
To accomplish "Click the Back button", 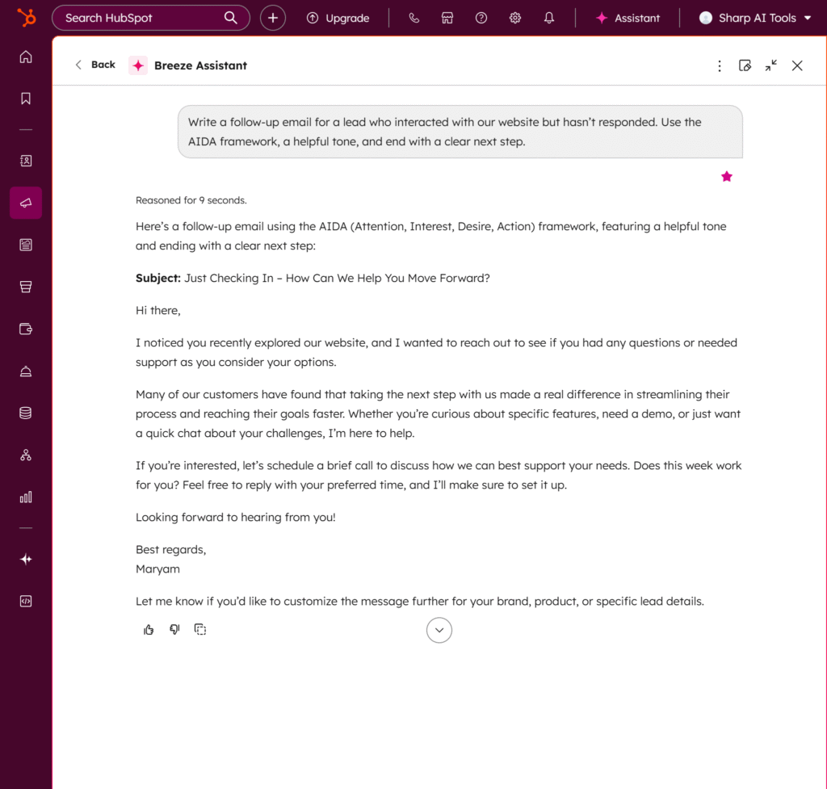I will pyautogui.click(x=95, y=65).
